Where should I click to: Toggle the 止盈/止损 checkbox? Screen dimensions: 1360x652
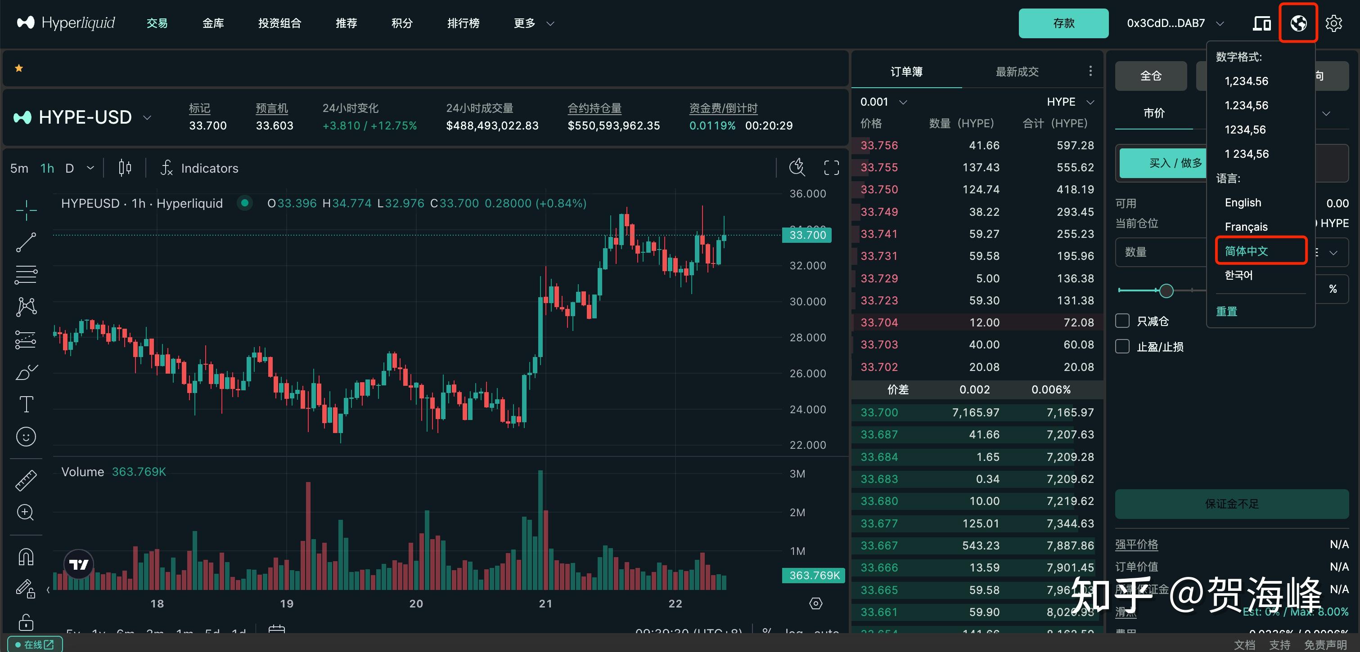1122,347
